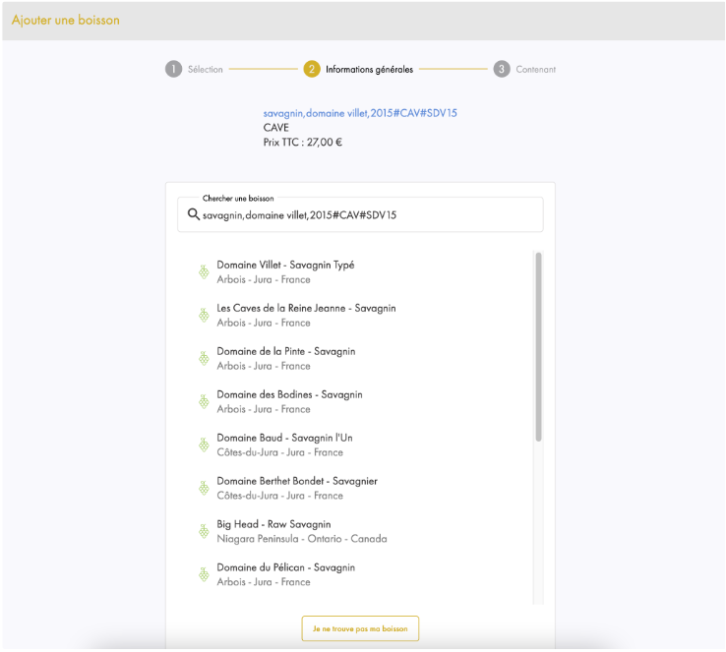Select 'Big Head - Raw Savagnin'
Viewport: 726px width, 652px height.
click(273, 524)
